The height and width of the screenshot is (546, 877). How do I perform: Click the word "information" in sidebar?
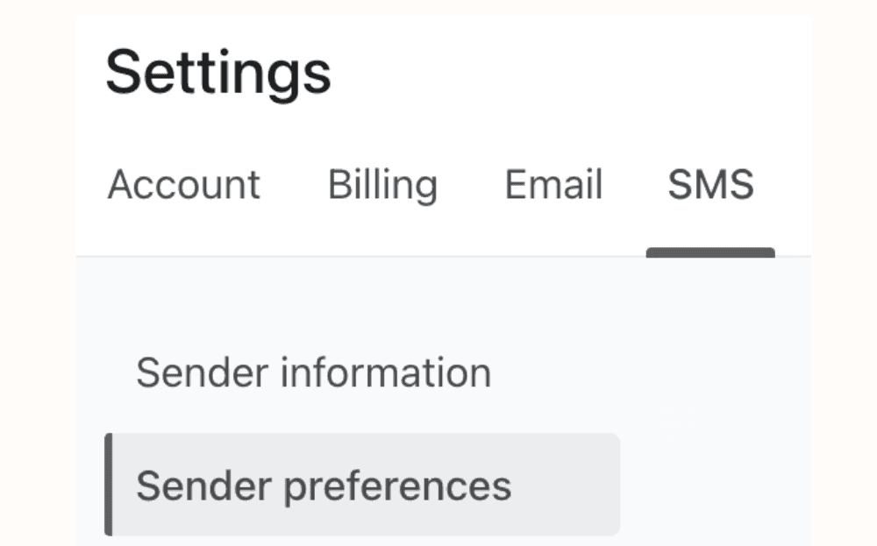(386, 372)
